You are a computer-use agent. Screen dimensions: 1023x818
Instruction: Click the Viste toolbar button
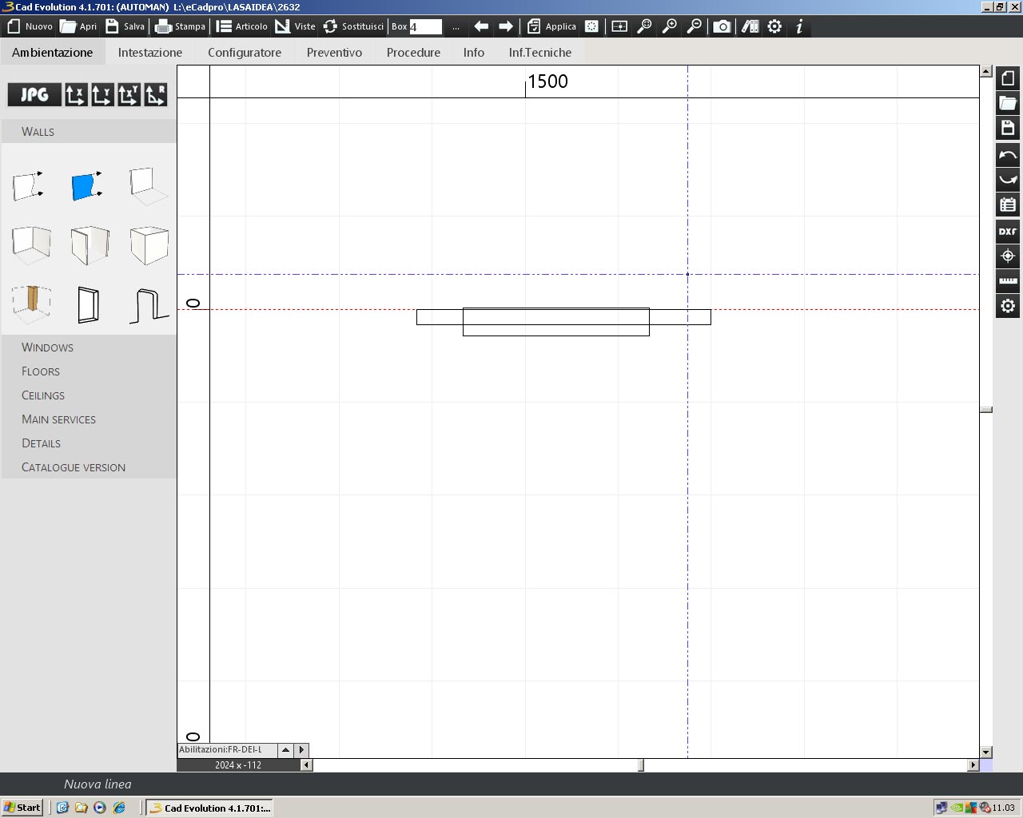point(296,26)
